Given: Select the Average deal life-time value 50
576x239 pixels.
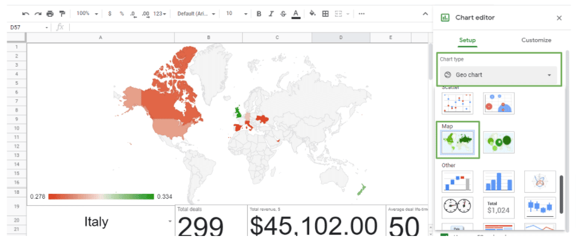Looking at the screenshot, I should tap(404, 226).
